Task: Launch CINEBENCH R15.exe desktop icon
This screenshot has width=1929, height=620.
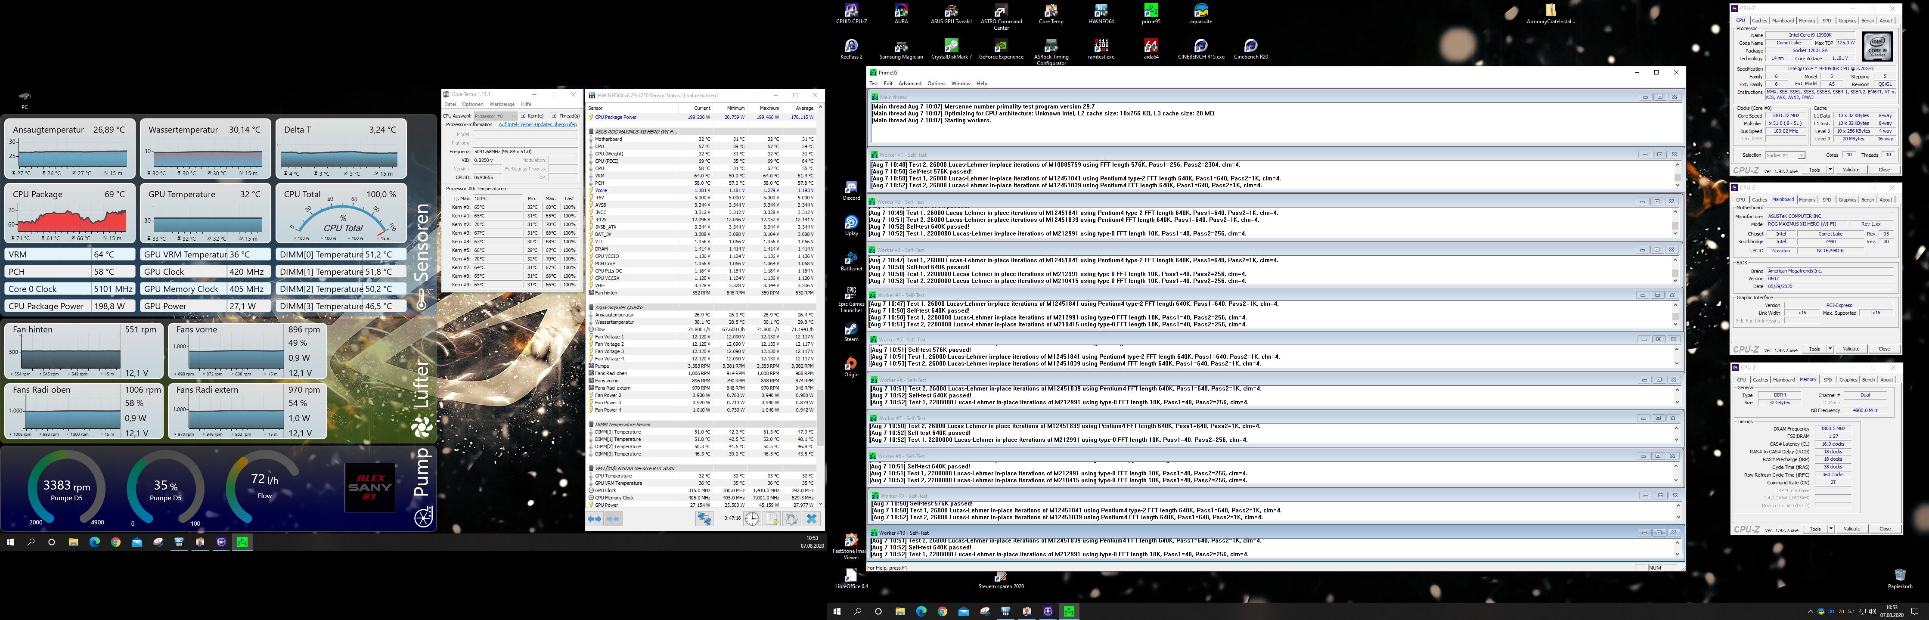Action: point(1201,50)
